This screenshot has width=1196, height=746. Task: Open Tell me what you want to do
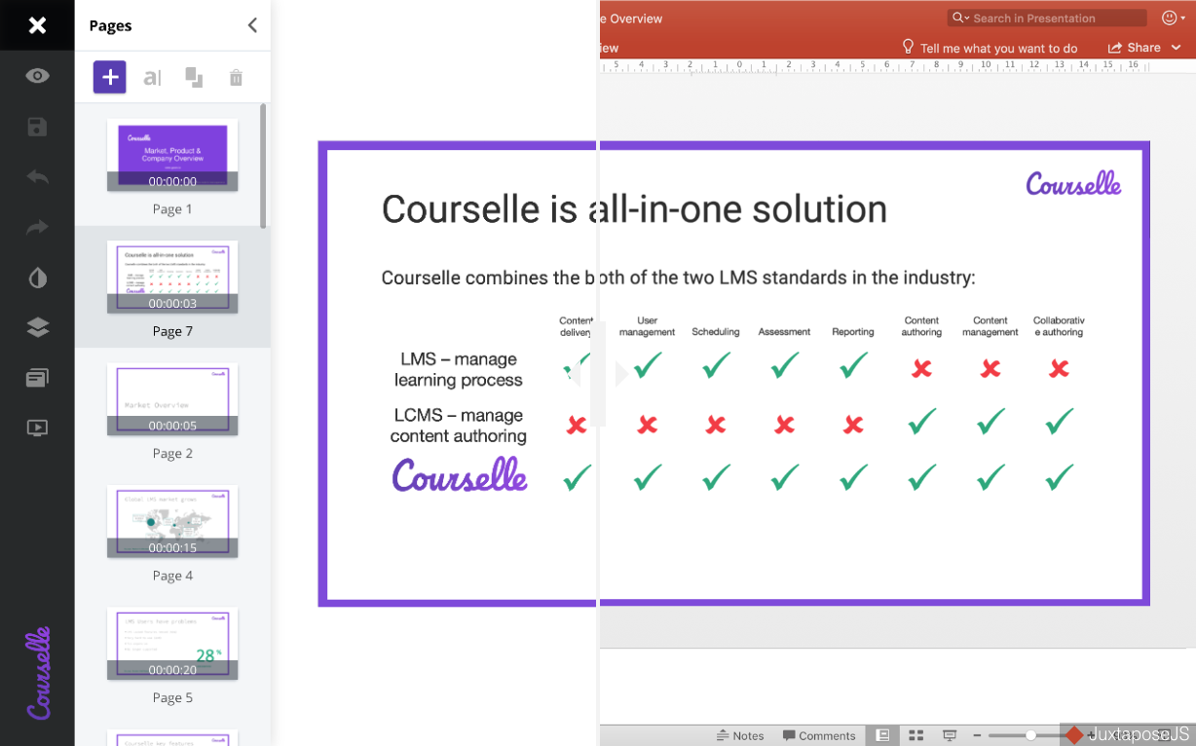pyautogui.click(x=998, y=48)
